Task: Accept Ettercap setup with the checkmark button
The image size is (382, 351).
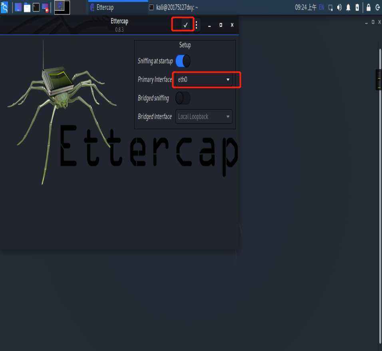Action: [185, 25]
